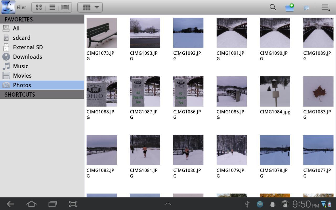This screenshot has width=336, height=210.
Task: Select the Photos sidebar entry
Action: pos(22,85)
